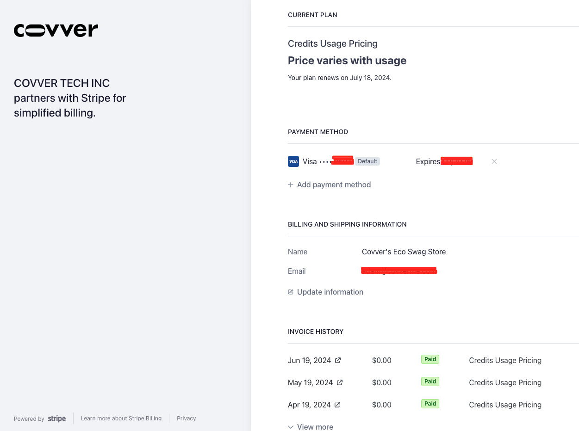This screenshot has width=579, height=431.
Task: Click the Covver logo
Action: [56, 31]
